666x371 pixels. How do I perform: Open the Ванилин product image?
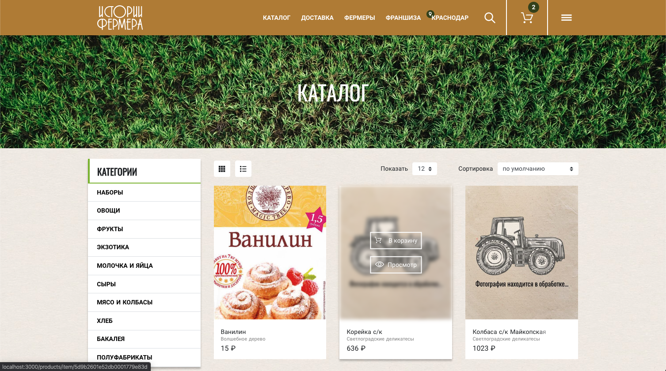point(270,252)
